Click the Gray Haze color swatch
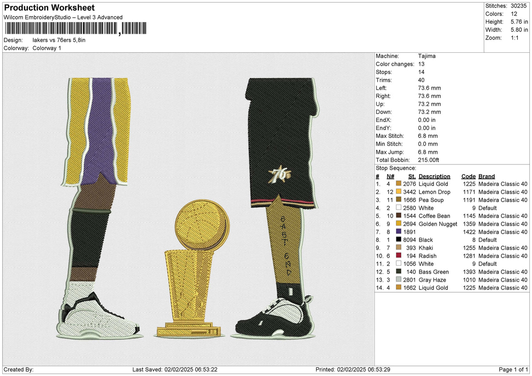The image size is (532, 376). 399,280
